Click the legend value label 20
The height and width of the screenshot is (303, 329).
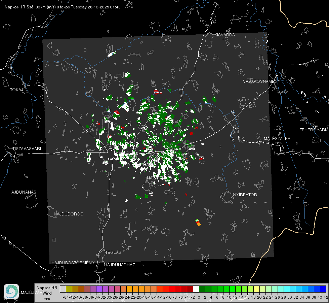pos(259,297)
